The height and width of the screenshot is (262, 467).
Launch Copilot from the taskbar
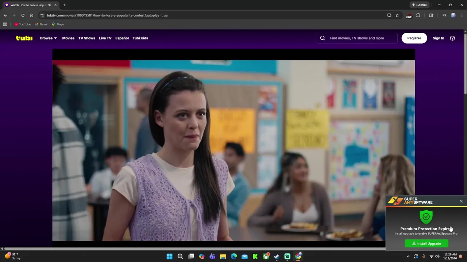pos(202,257)
